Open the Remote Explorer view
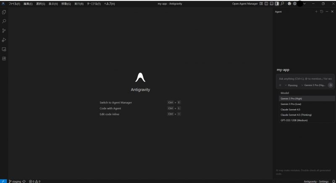 point(4,49)
